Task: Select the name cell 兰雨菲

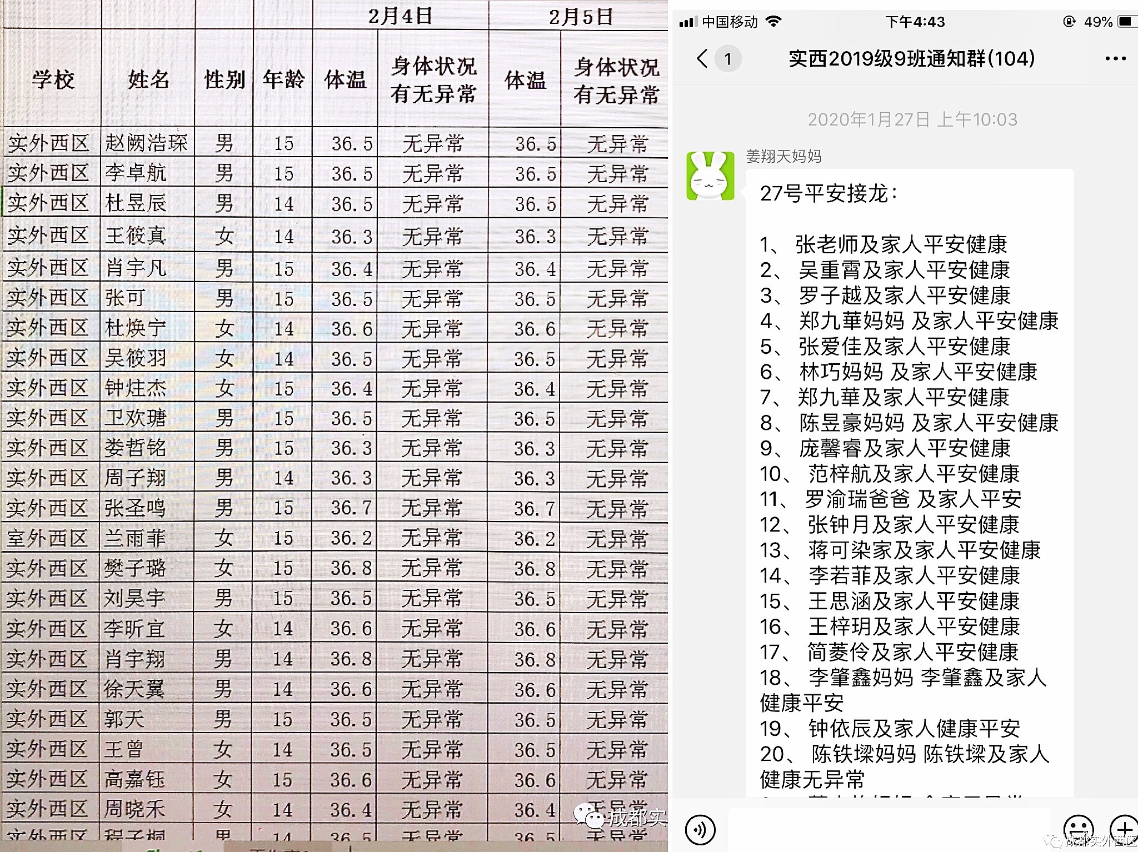Action: point(147,538)
